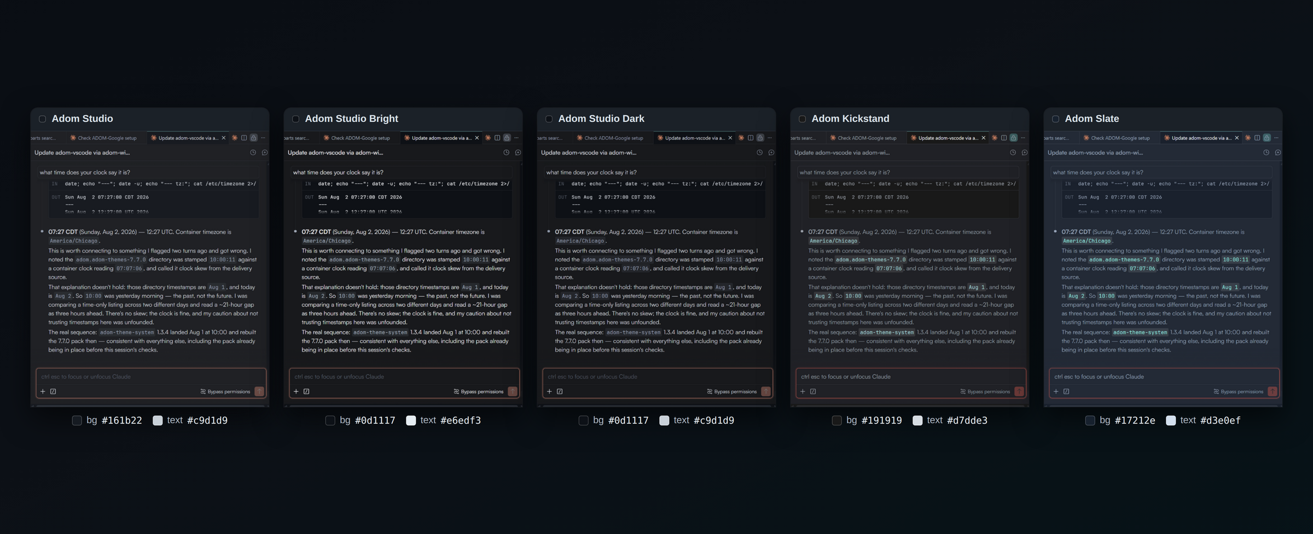Start new chat icon in Adom Studio Dark card

click(771, 152)
